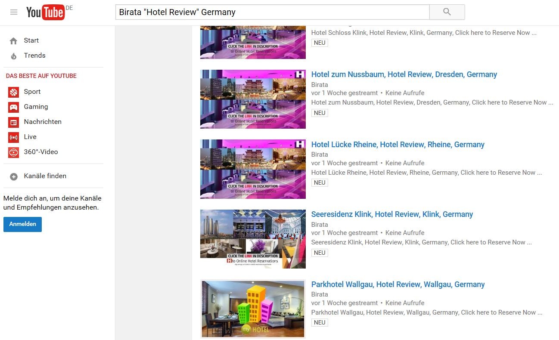Click the Hotel Lücke Rheine thumbnail
559x340 pixels.
click(253, 169)
